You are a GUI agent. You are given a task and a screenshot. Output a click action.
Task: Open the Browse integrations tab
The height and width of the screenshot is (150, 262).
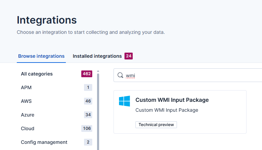[41, 56]
